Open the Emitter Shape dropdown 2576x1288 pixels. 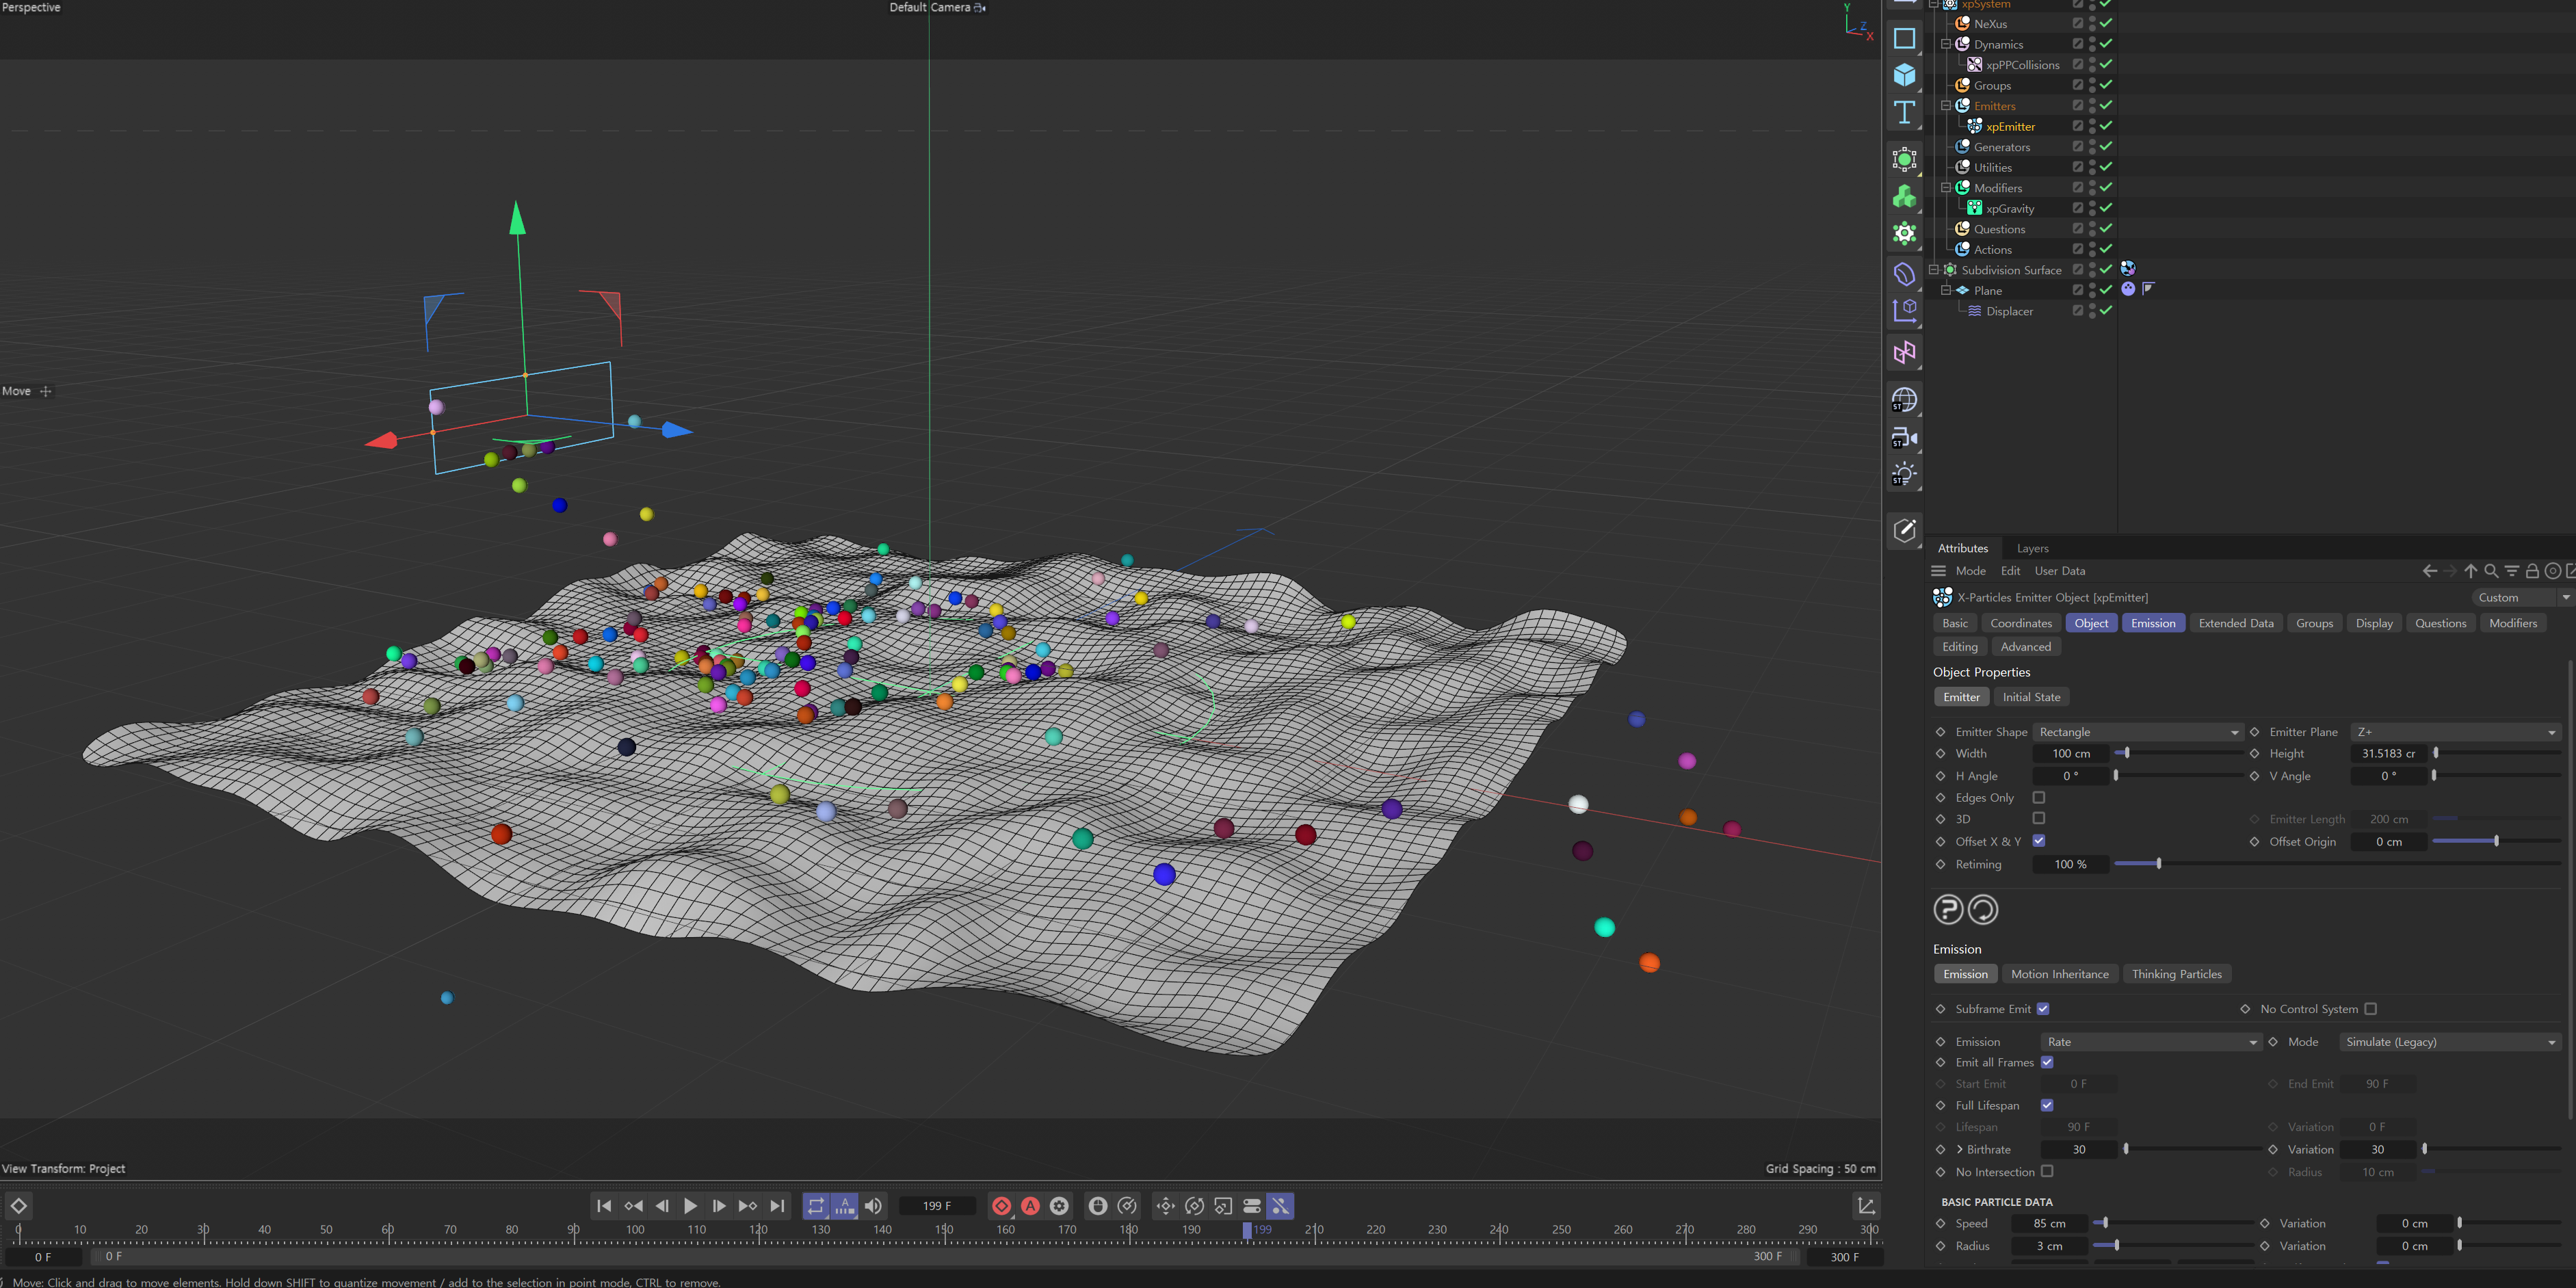[x=2138, y=732]
